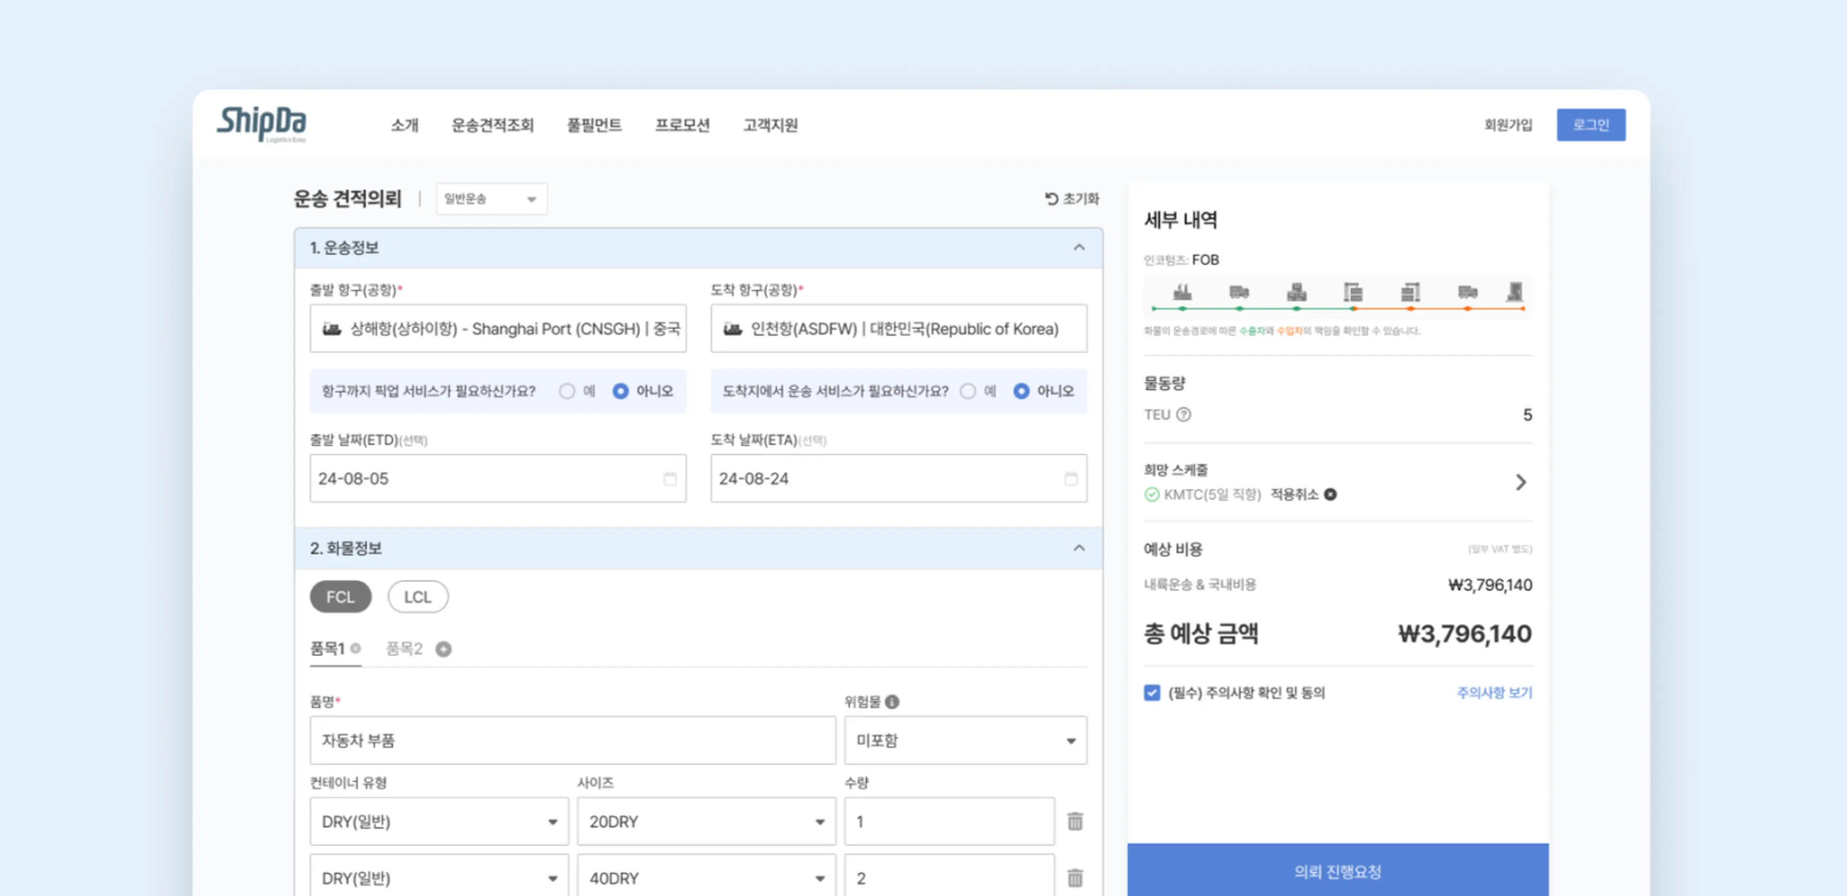Click the TEU help question mark icon
1847x896 pixels.
pos(1184,414)
